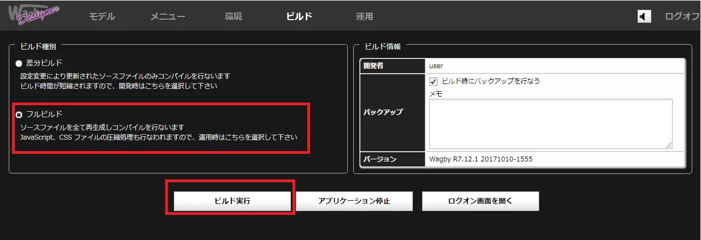Uncheck ビルド時にバックアップを行なう checkbox
Screen dimensions: 701x240
click(x=434, y=81)
